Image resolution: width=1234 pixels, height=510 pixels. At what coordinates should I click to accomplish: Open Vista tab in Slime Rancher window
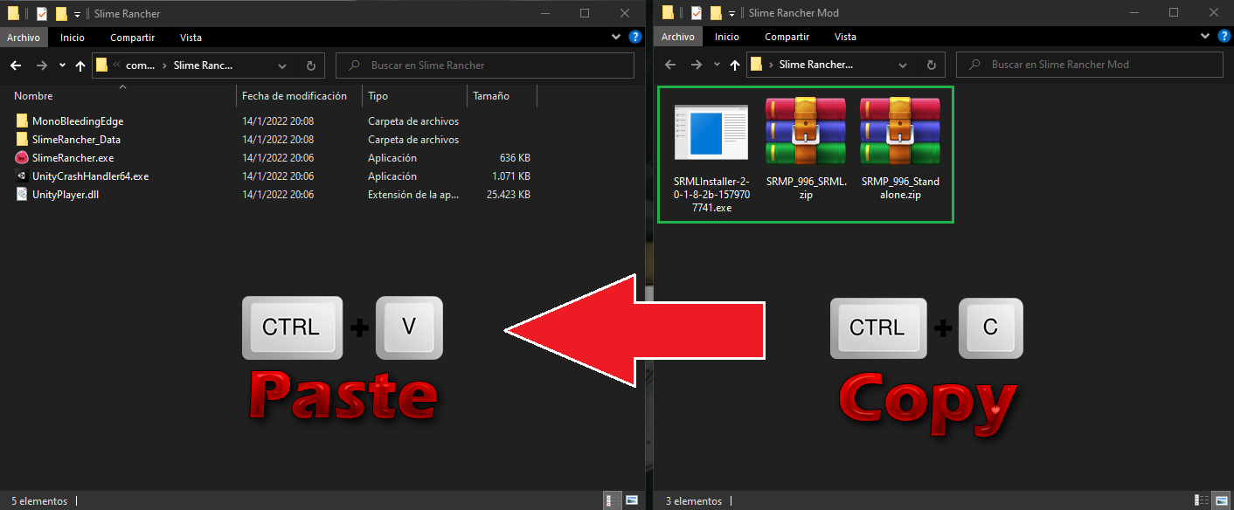pos(191,38)
